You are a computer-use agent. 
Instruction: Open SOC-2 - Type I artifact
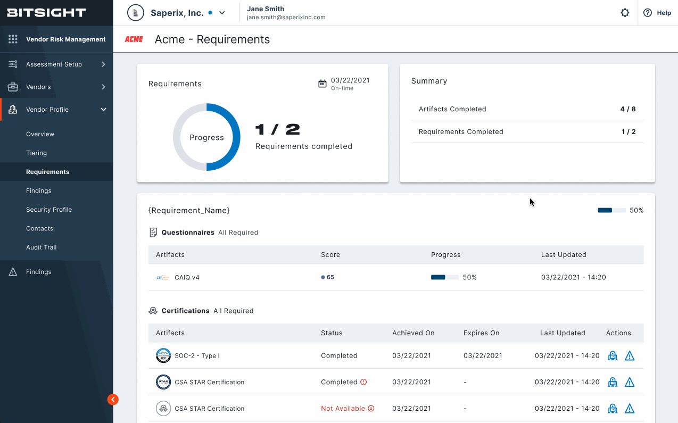pos(197,355)
